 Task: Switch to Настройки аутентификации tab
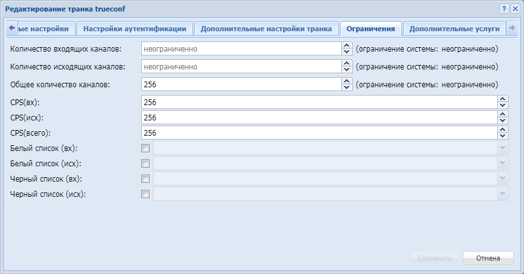(x=135, y=29)
